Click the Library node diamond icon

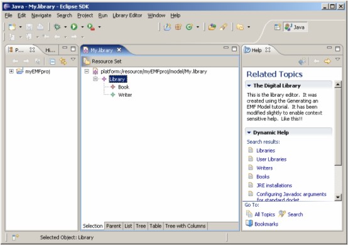[104, 79]
